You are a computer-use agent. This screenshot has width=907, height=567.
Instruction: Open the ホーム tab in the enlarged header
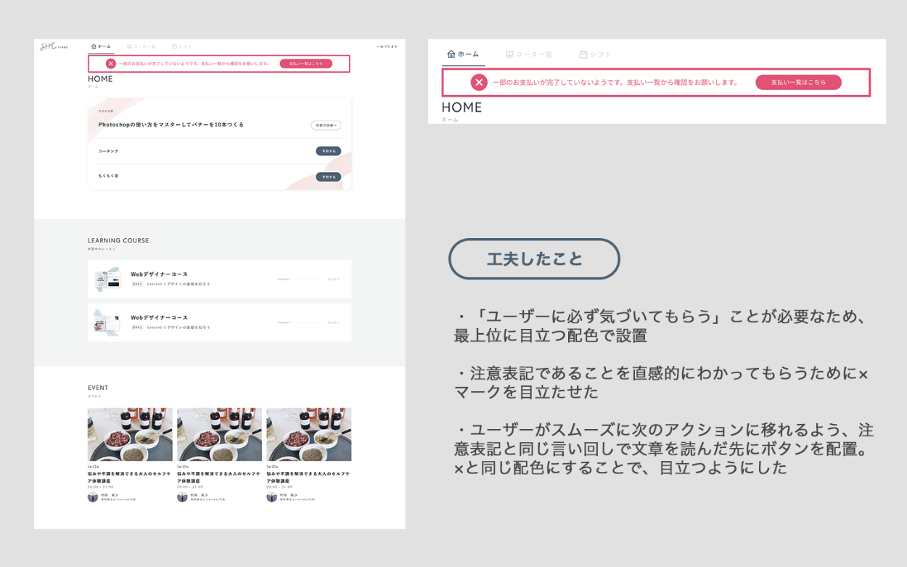click(x=463, y=54)
